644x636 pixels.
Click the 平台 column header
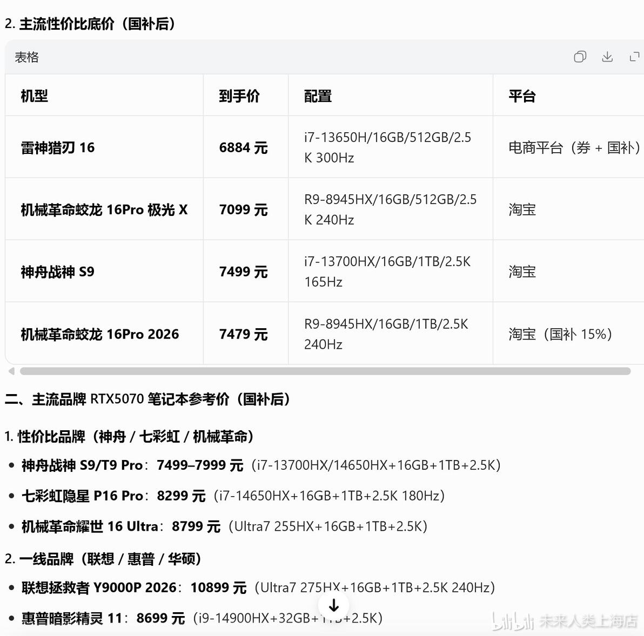568,96
